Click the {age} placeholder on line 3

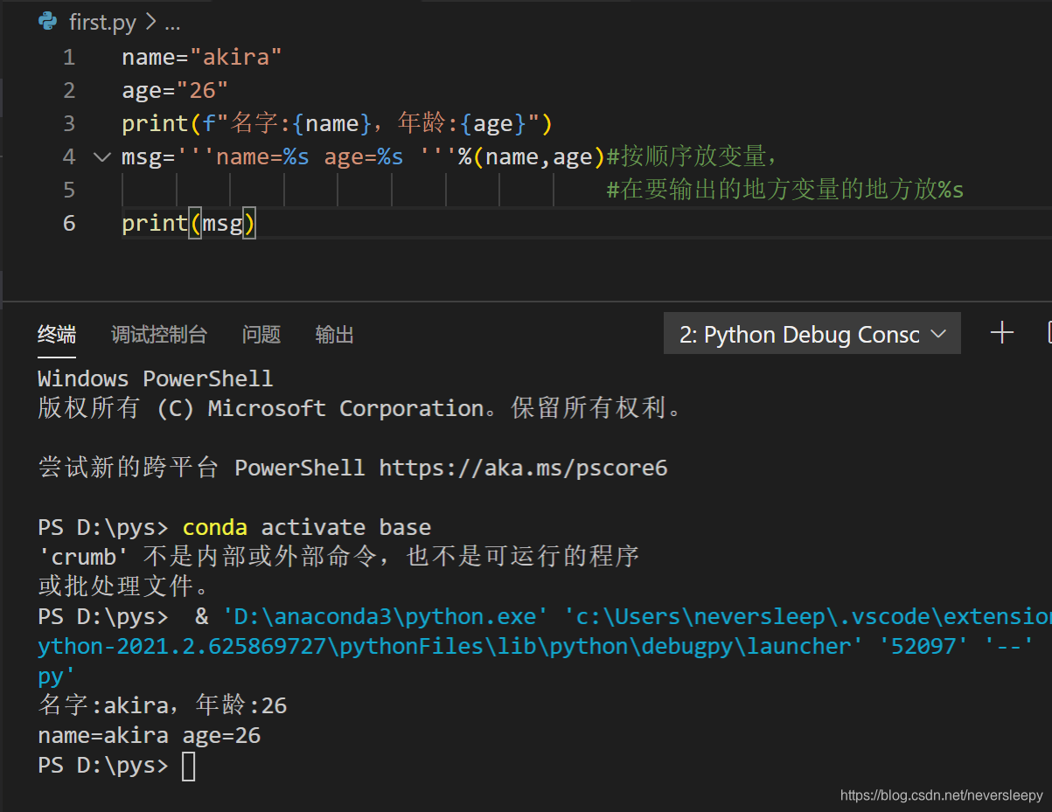(x=492, y=123)
